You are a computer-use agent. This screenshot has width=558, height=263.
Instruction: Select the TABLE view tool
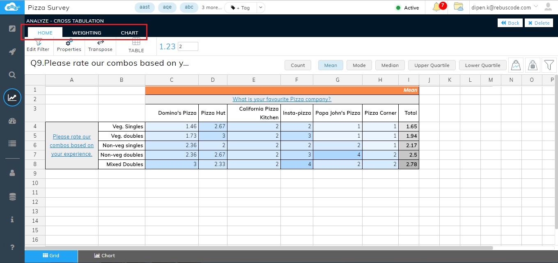coord(136,45)
